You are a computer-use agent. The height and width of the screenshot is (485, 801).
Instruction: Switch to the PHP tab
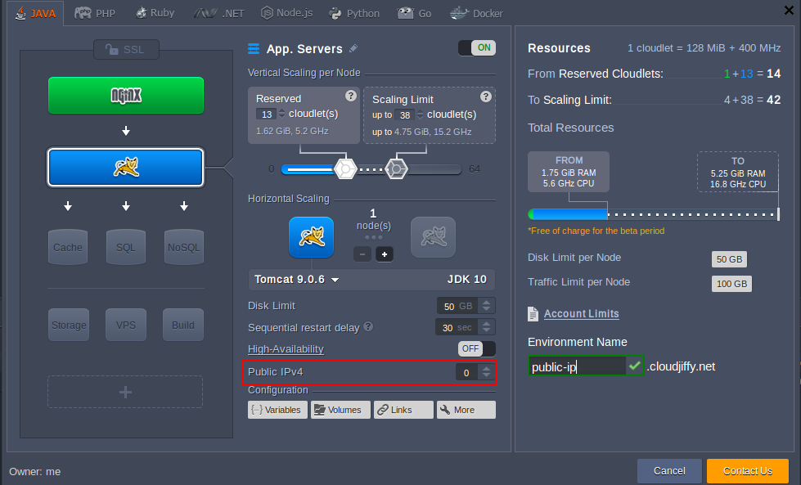(x=95, y=13)
